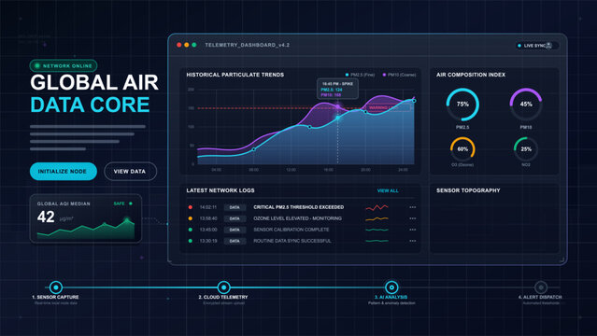This screenshot has height=336, width=597.
Task: Click the red WARNING threshold label
Action: (x=387, y=107)
